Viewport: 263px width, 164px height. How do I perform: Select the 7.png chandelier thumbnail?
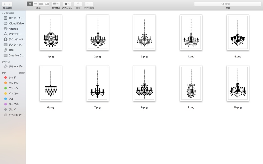click(x=97, y=83)
